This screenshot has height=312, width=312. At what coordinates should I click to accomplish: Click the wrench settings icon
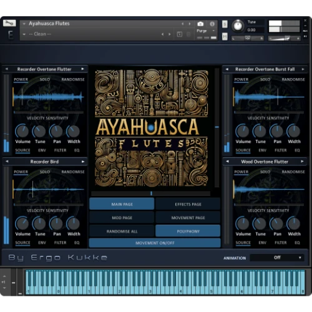coord(9,24)
